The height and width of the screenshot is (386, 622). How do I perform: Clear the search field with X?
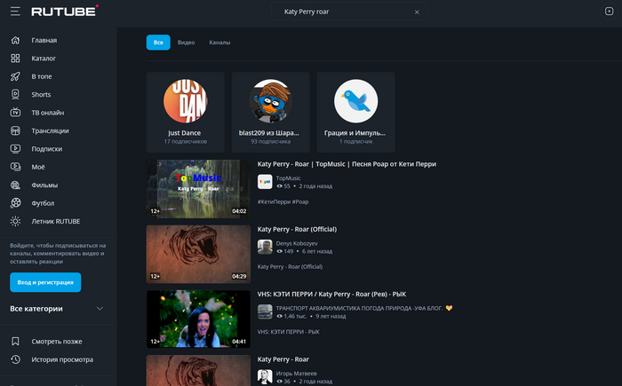417,12
